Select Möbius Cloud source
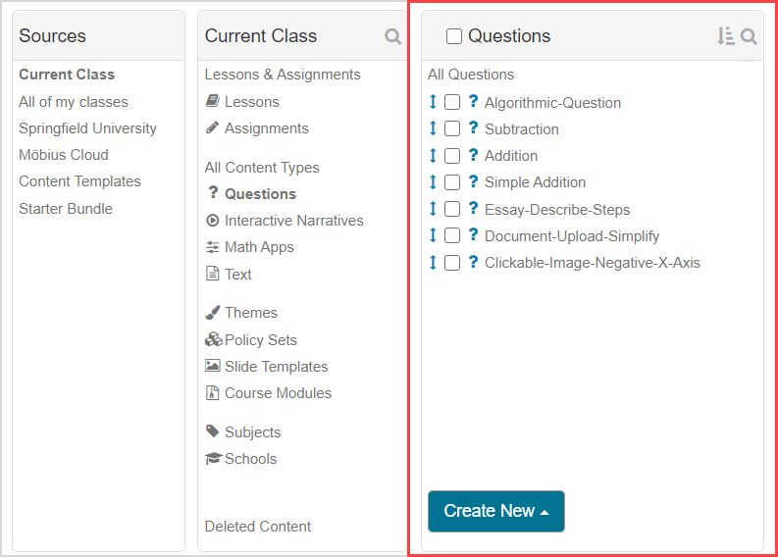 [x=64, y=155]
